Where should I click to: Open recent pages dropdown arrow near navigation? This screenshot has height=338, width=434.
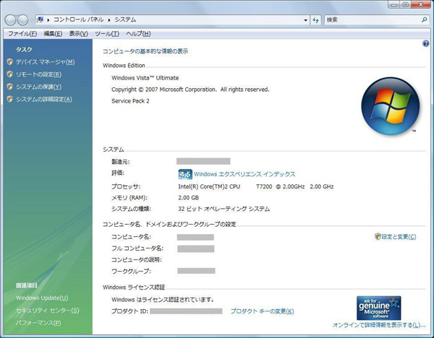click(x=31, y=20)
